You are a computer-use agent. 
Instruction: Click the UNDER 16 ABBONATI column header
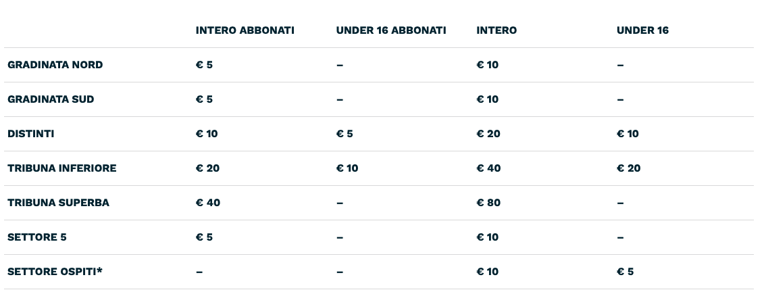click(x=391, y=30)
